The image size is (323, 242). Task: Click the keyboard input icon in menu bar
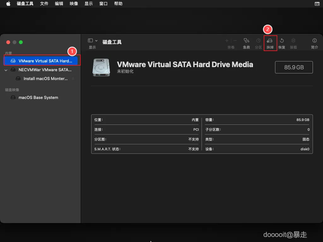point(317,4)
